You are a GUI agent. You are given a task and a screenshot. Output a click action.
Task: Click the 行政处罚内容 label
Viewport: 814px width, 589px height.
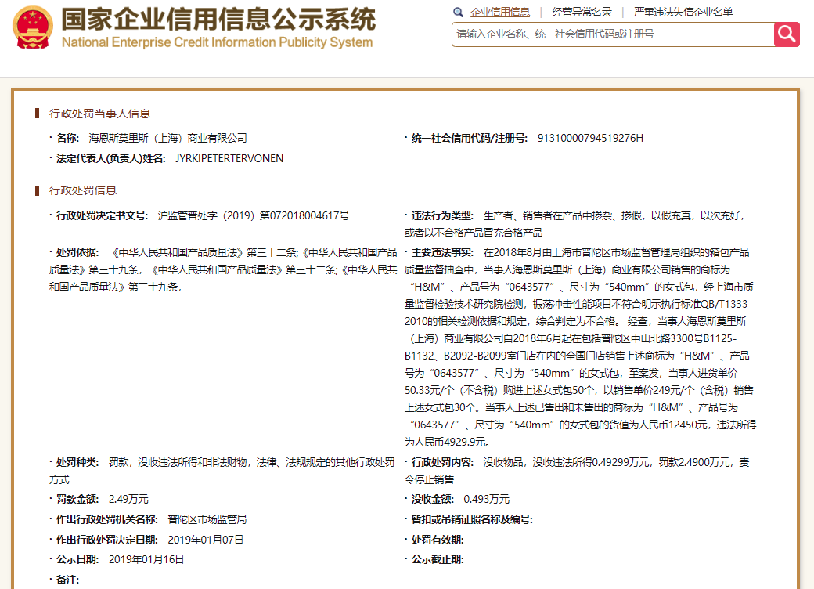(442, 462)
